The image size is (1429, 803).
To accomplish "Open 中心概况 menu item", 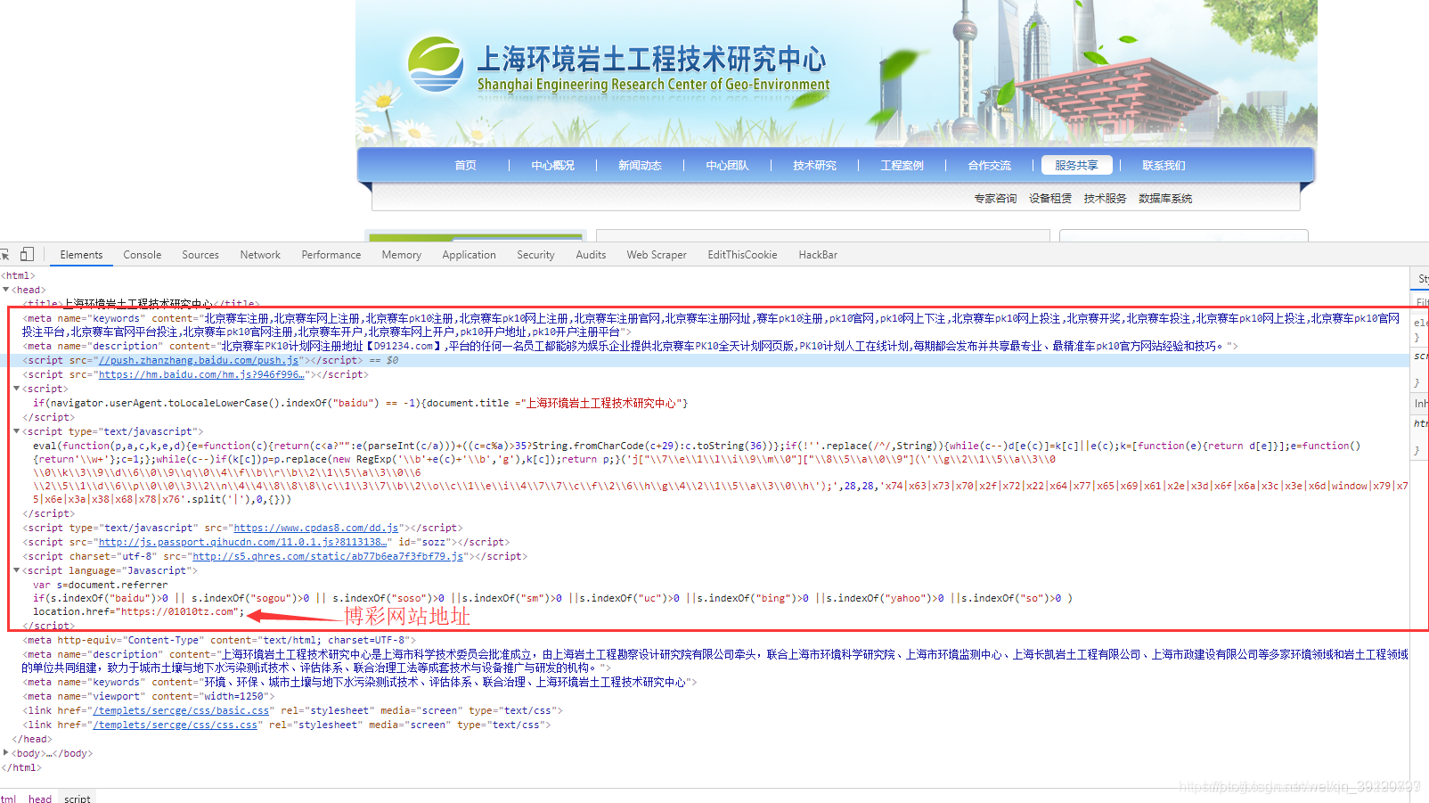I will [553, 166].
